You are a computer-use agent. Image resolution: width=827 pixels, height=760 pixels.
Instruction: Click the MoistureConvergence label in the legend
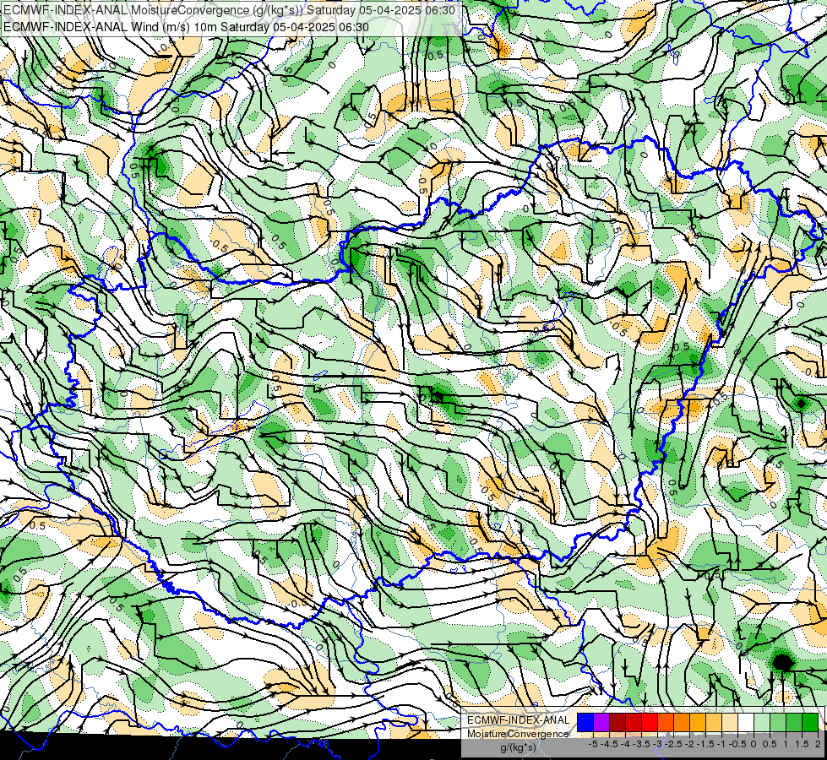pyautogui.click(x=518, y=734)
